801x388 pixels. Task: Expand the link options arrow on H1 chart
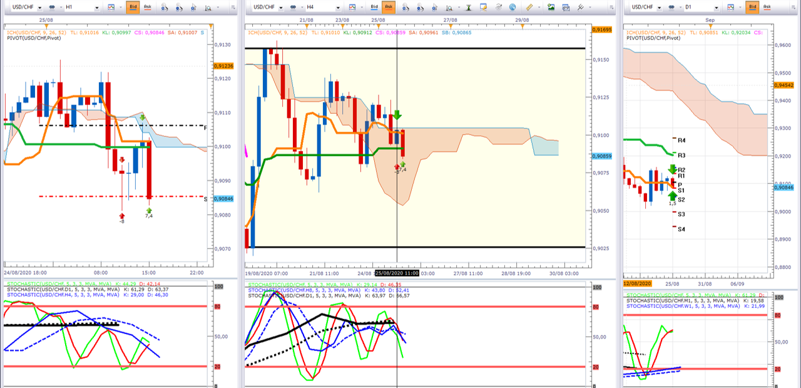tap(61, 8)
